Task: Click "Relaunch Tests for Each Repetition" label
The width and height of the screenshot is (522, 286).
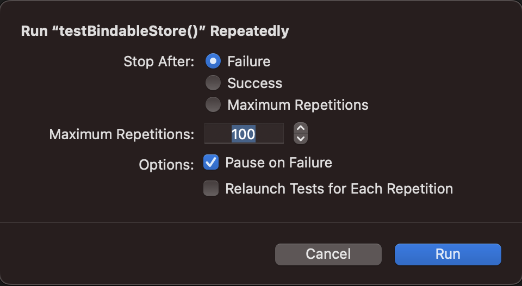Action: point(339,189)
